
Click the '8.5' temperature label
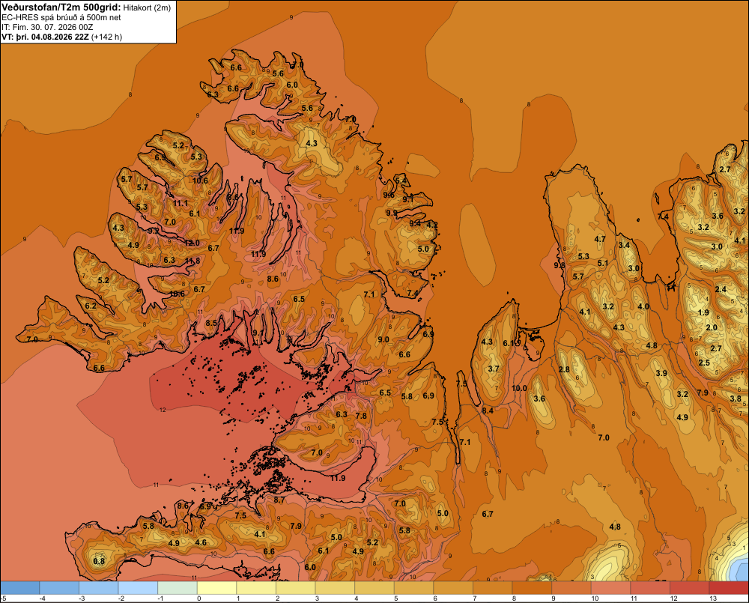[x=211, y=323]
